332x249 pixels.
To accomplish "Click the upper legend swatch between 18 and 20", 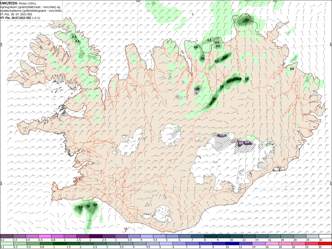I will [287, 236].
